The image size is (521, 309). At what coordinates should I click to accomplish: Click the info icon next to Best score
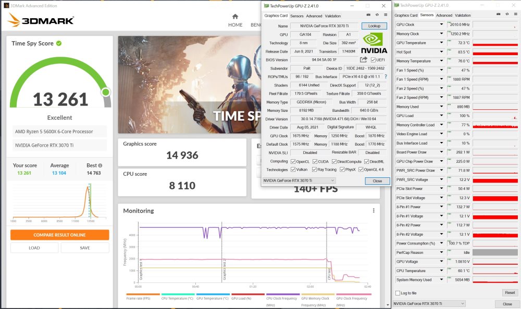[100, 165]
